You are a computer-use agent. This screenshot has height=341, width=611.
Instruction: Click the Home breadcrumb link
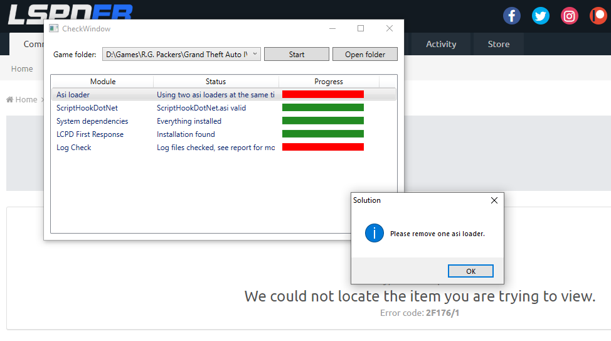(x=26, y=99)
